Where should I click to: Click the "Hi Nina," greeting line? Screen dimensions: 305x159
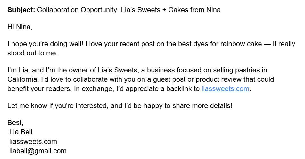click(x=20, y=27)
